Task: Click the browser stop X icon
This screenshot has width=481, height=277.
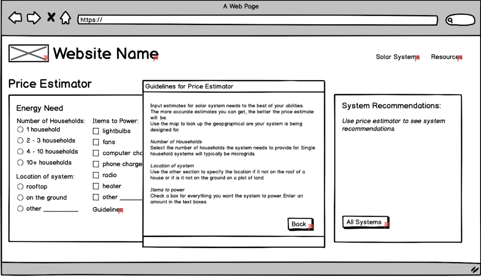Action: click(x=51, y=17)
